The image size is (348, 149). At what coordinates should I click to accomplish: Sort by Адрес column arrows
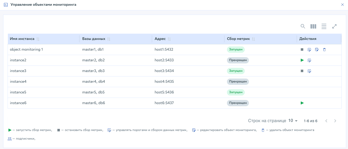169,39
